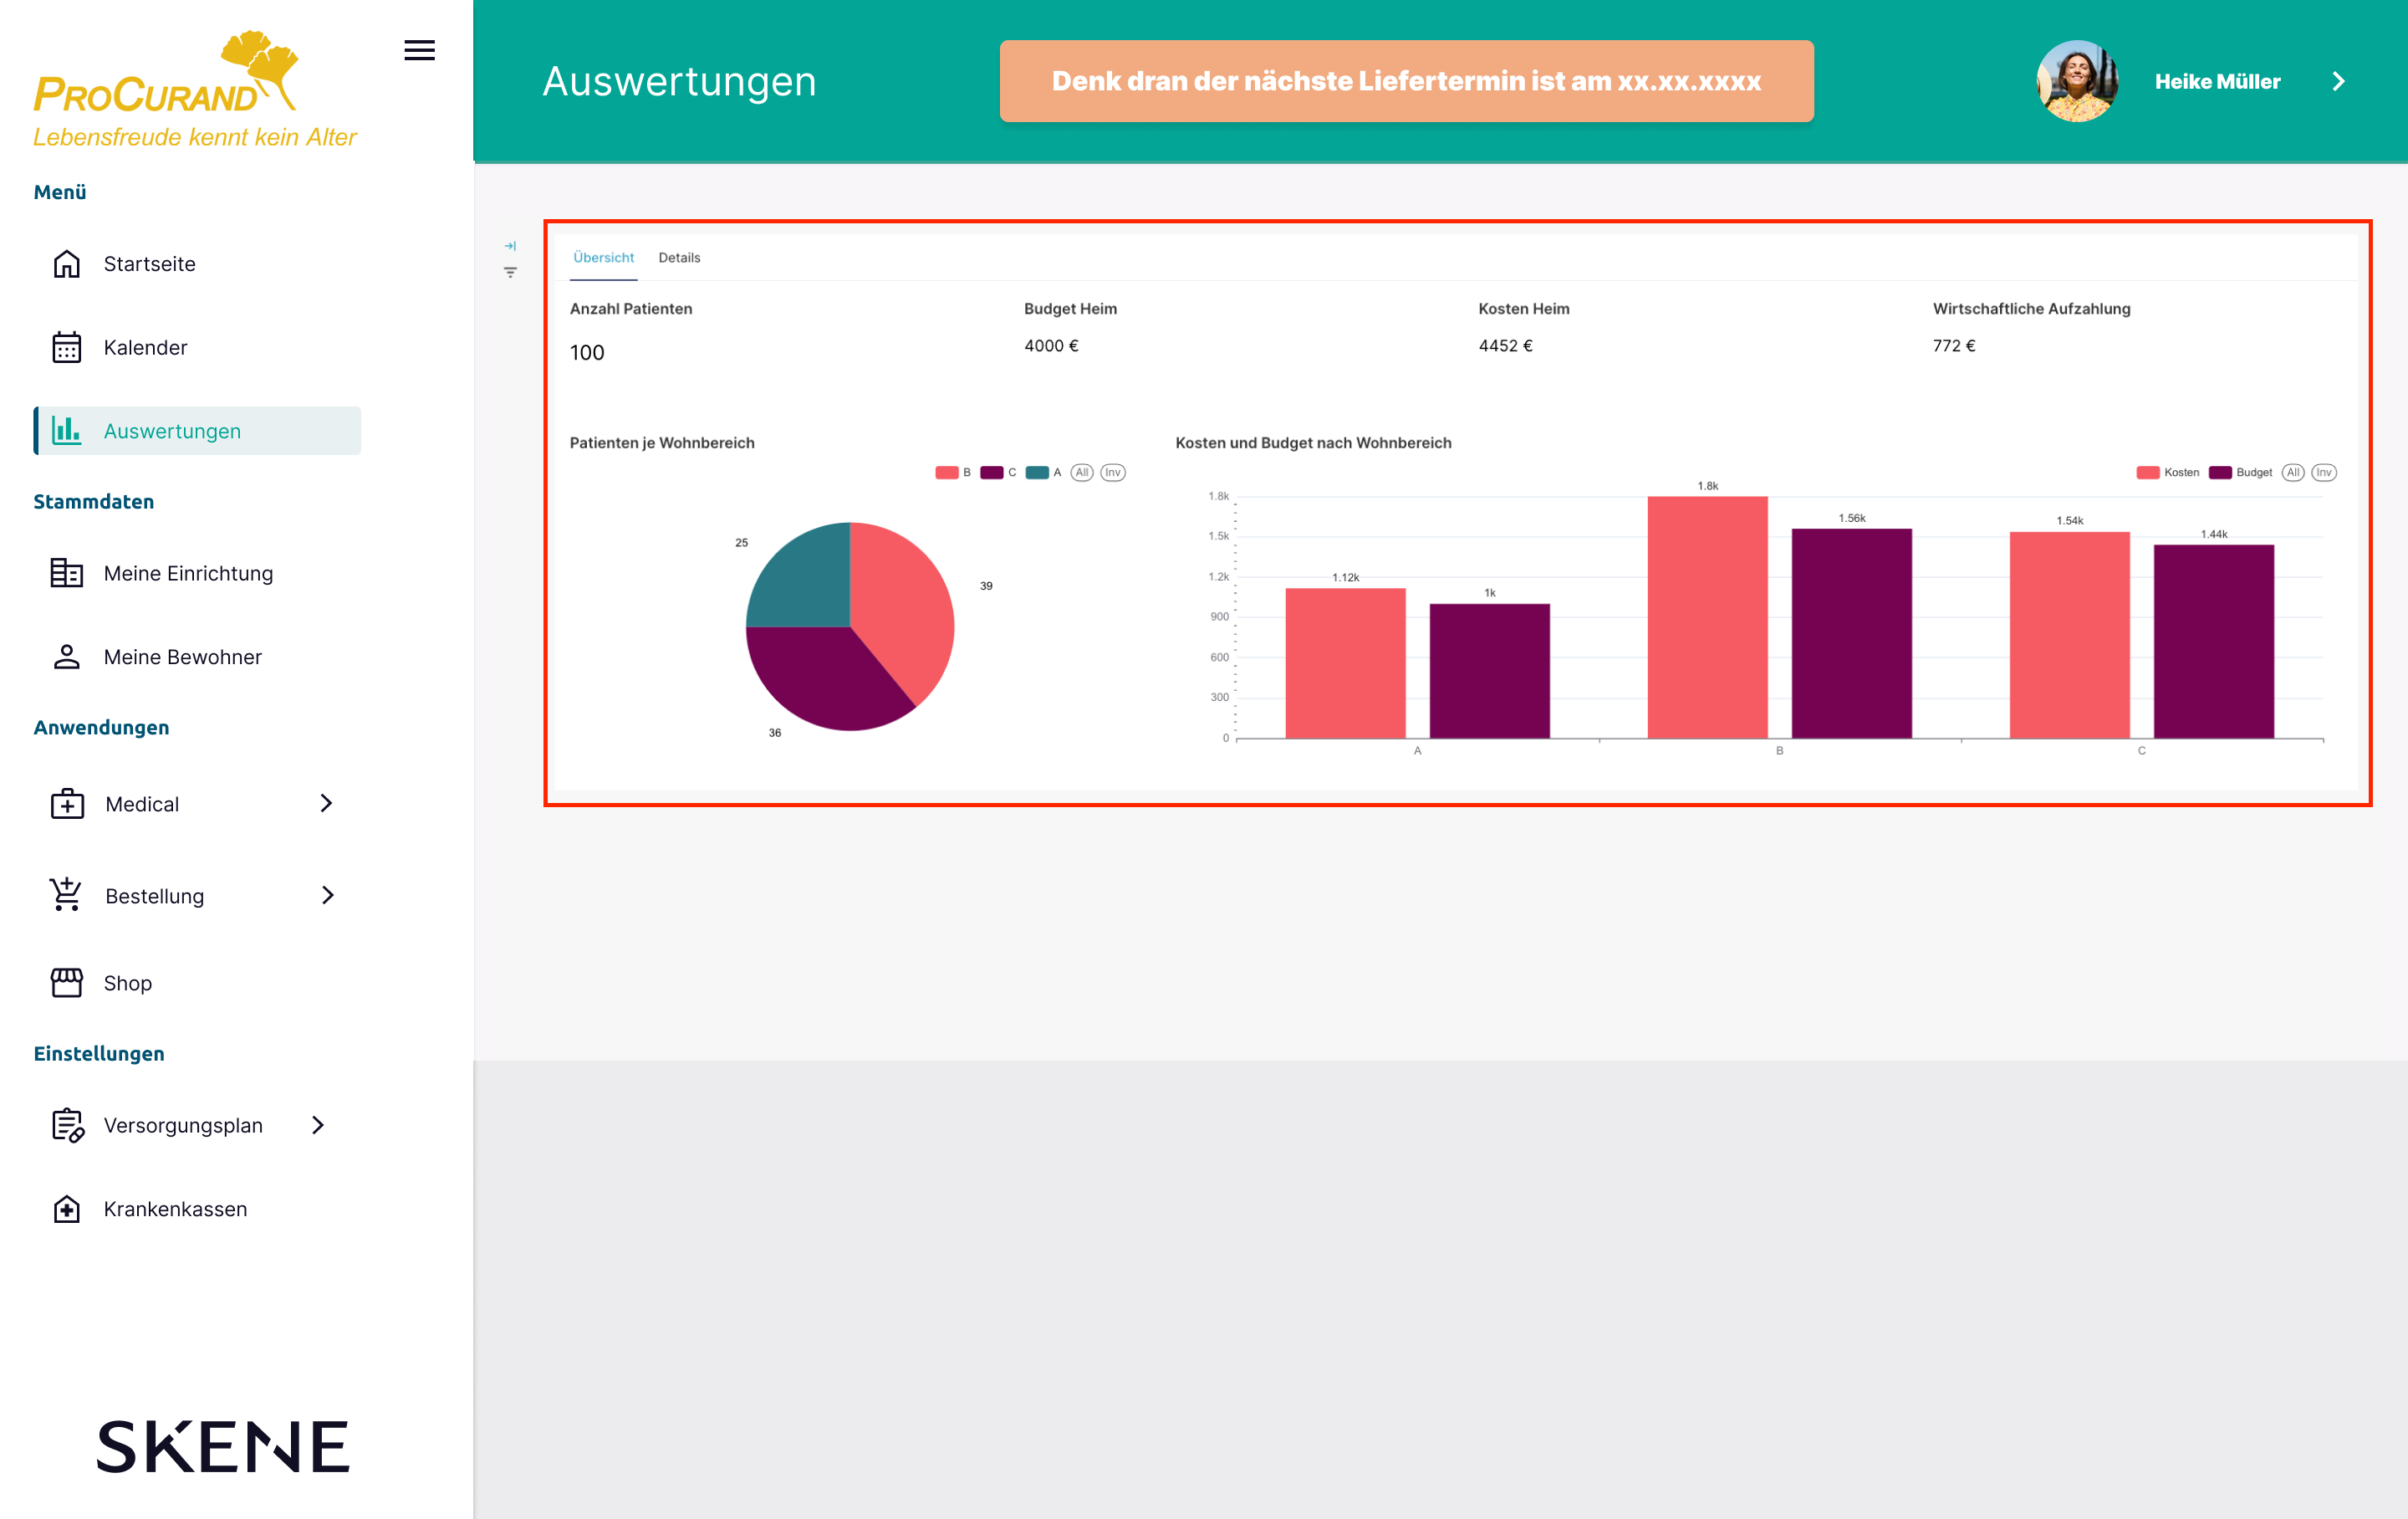Select the Übersicht tab
Viewport: 2408px width, 1519px height.
click(x=603, y=257)
